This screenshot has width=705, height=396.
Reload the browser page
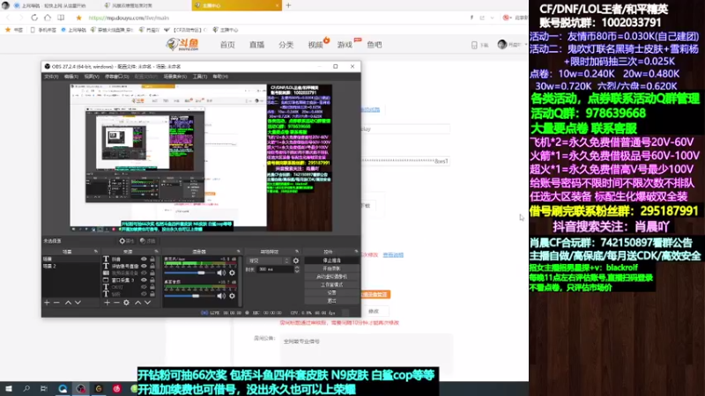(x=34, y=18)
